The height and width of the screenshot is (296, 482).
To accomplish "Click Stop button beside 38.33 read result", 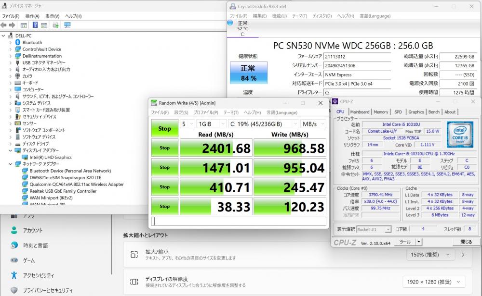I will pyautogui.click(x=164, y=206).
